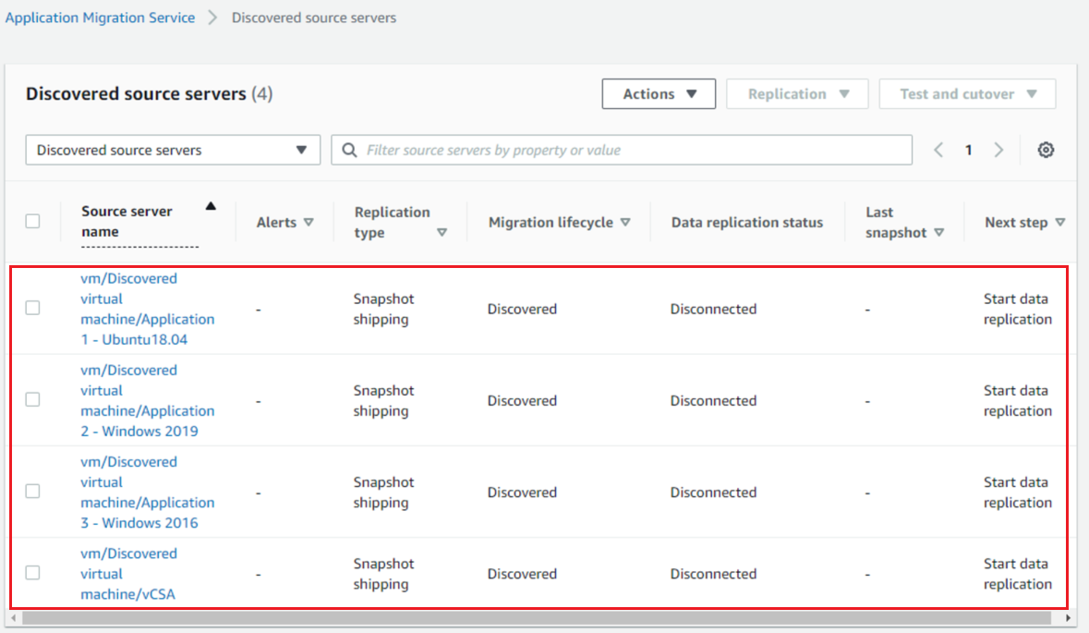Open the Migration lifecycle column filter icon
This screenshot has height=633, width=1089.
click(625, 222)
